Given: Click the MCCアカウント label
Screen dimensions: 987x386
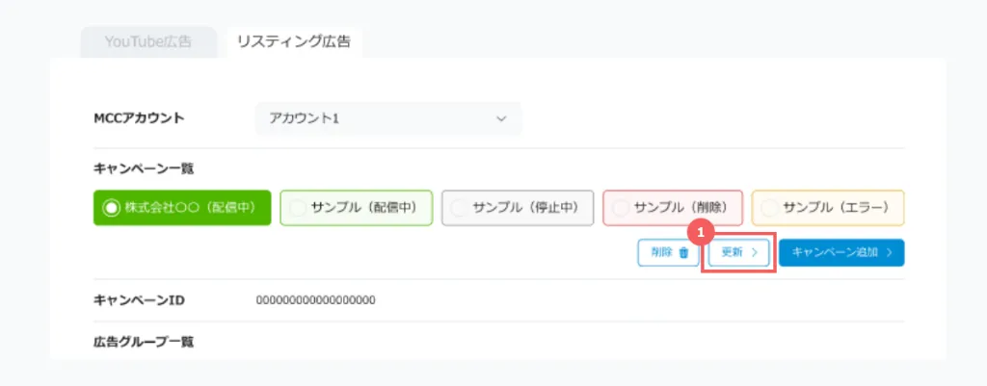Looking at the screenshot, I should [x=139, y=118].
